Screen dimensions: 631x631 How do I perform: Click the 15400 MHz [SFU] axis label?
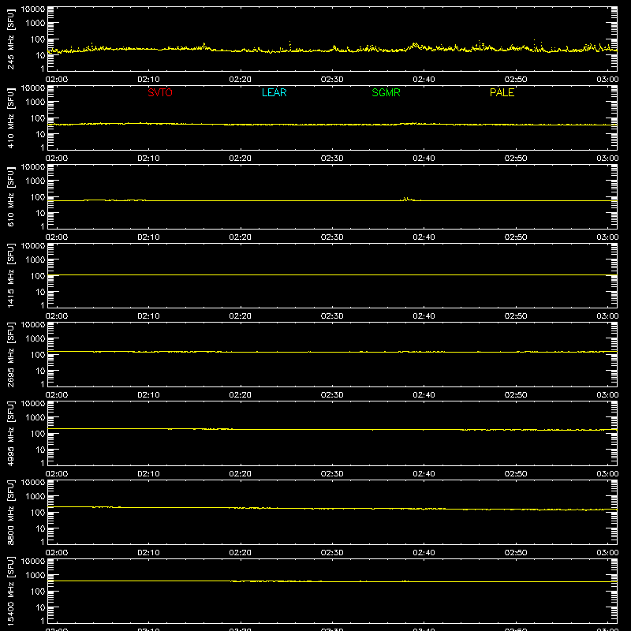point(11,591)
